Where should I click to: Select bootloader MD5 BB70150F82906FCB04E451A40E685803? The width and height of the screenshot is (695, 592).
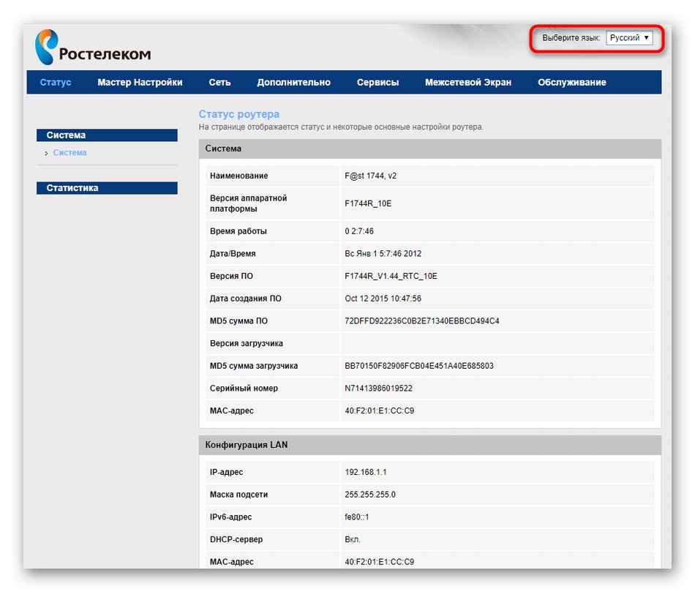pos(419,366)
